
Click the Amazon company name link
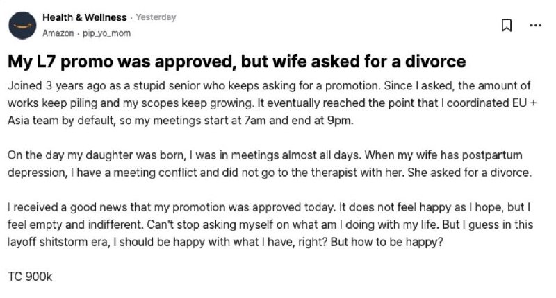[58, 33]
